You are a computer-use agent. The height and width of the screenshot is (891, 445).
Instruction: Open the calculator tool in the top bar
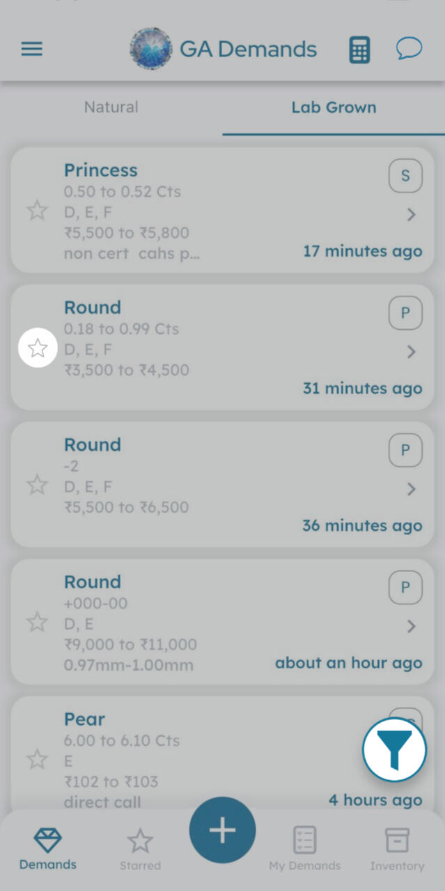click(359, 49)
